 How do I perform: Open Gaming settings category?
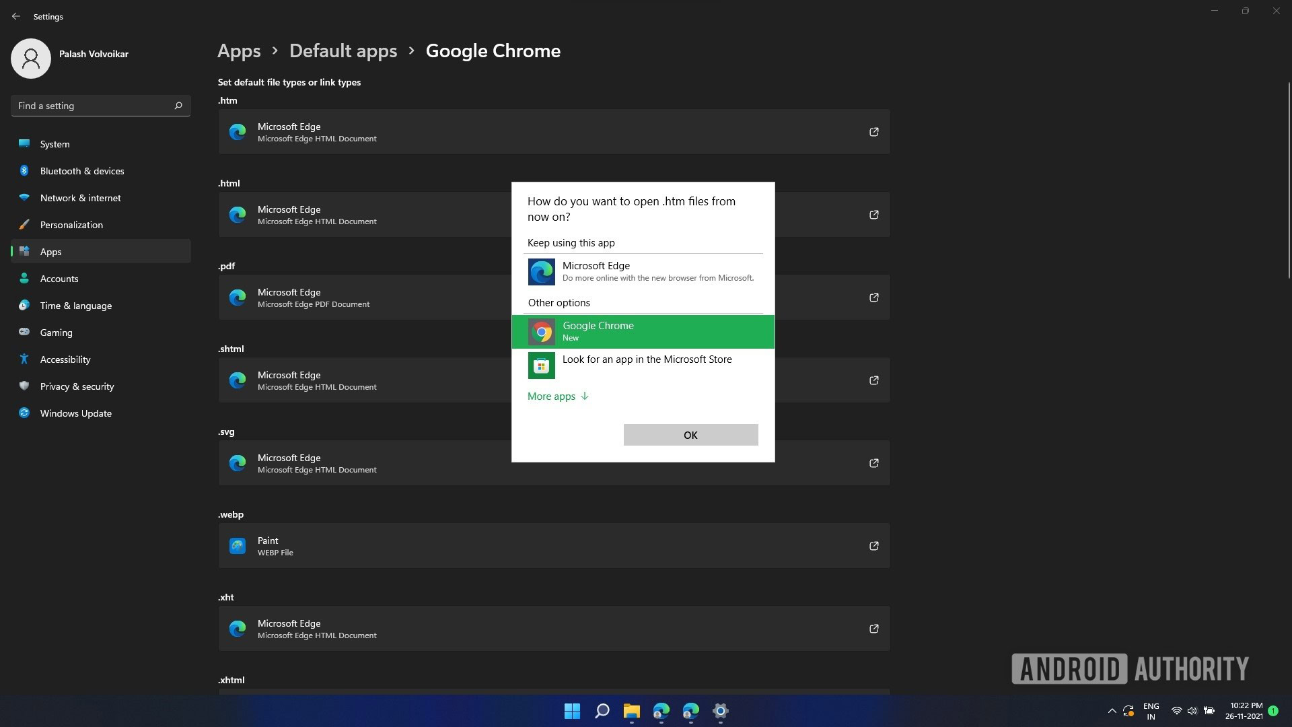coord(101,332)
